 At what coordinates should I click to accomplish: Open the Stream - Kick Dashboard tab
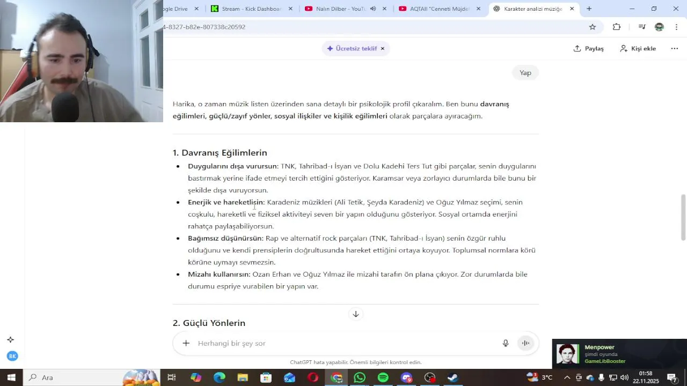point(251,9)
